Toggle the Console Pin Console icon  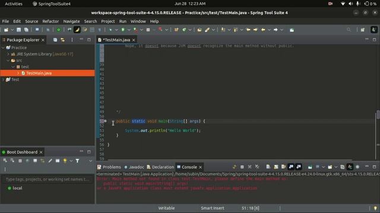tap(310, 167)
